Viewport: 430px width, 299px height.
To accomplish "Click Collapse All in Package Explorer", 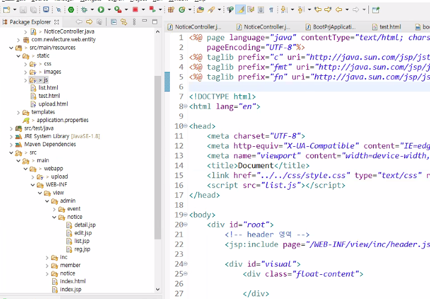I will (x=113, y=22).
